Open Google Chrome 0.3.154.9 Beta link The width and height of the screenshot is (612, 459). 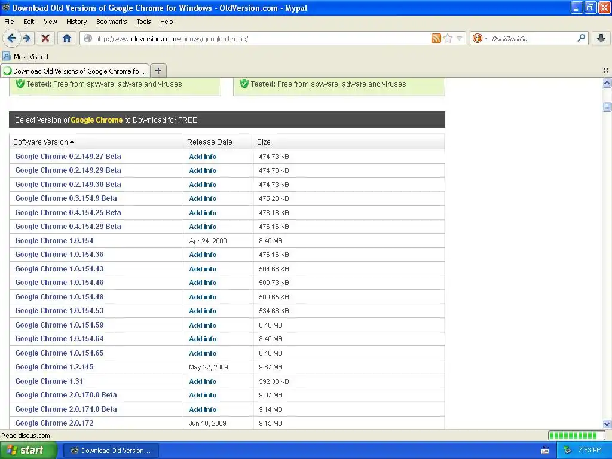click(66, 198)
